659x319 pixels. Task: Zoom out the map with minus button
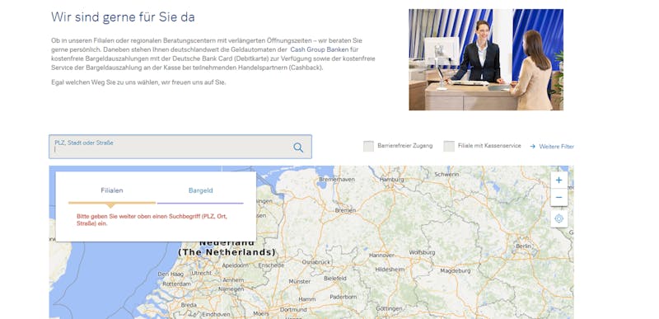(x=559, y=198)
